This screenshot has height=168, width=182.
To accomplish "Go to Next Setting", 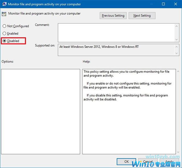I will click(x=142, y=16).
